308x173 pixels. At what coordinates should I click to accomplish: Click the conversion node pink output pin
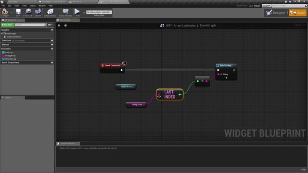coord(206,81)
